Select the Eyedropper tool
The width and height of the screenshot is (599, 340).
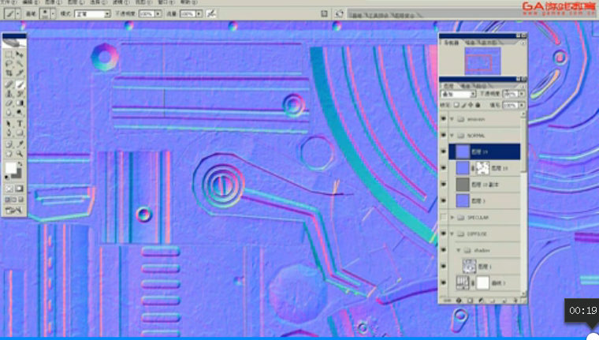[20, 144]
